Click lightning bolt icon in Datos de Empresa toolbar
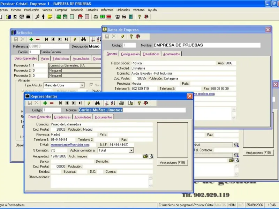This screenshot has width=279, height=209. click(x=123, y=37)
